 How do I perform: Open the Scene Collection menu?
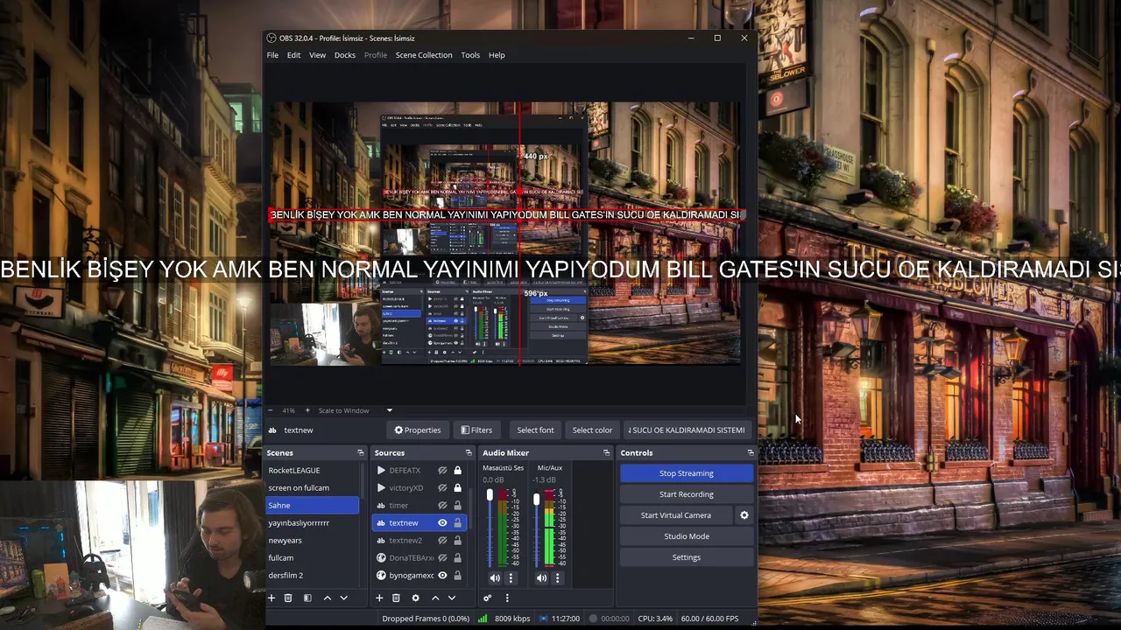(x=424, y=55)
